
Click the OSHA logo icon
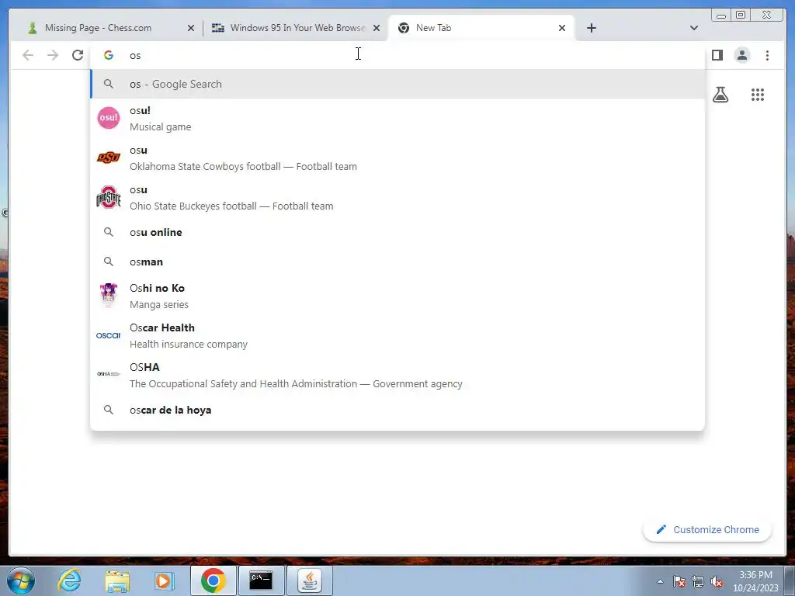tap(109, 374)
